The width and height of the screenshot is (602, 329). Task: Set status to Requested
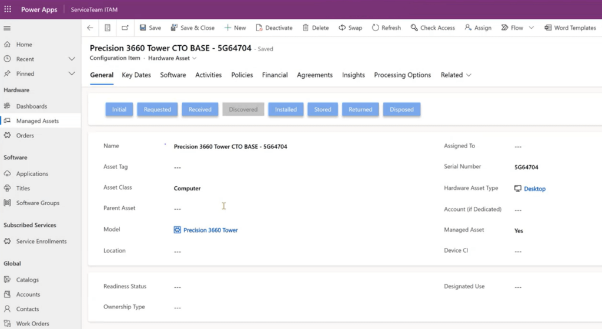point(158,109)
